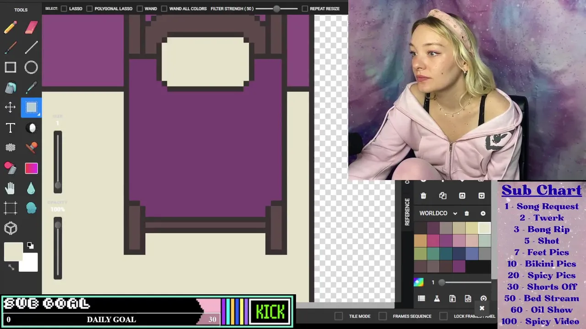Open the palette list icon

pyautogui.click(x=421, y=298)
